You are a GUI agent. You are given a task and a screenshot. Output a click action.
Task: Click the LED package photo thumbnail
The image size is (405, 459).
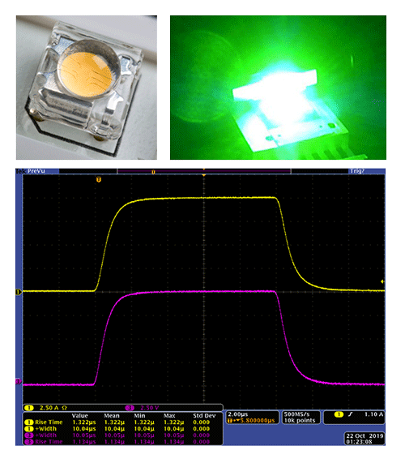(x=87, y=88)
